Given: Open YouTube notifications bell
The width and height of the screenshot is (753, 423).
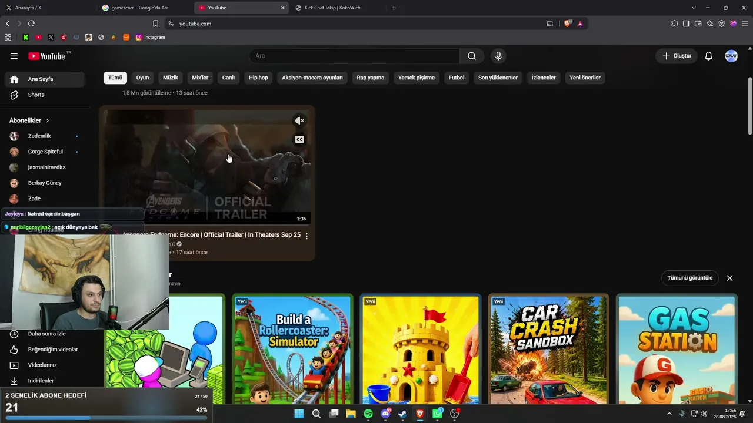Looking at the screenshot, I should [709, 56].
